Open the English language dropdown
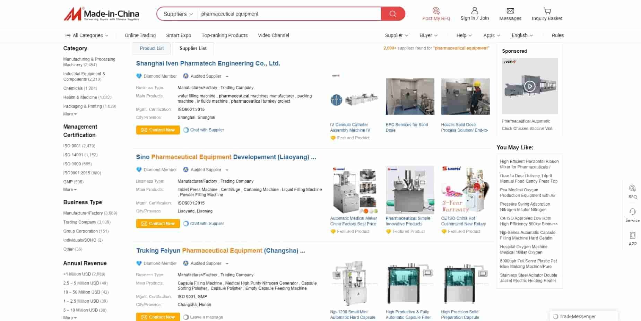The image size is (641, 321). (522, 35)
